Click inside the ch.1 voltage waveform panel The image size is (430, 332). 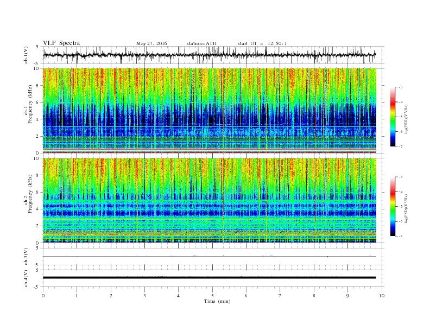213,55
